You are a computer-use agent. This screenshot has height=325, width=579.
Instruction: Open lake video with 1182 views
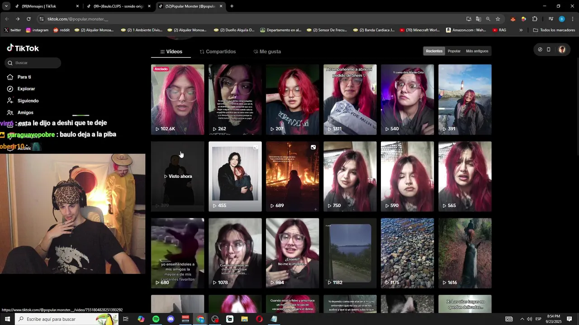(350, 253)
